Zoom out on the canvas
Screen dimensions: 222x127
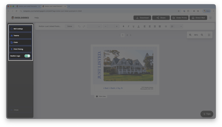tap(202, 35)
